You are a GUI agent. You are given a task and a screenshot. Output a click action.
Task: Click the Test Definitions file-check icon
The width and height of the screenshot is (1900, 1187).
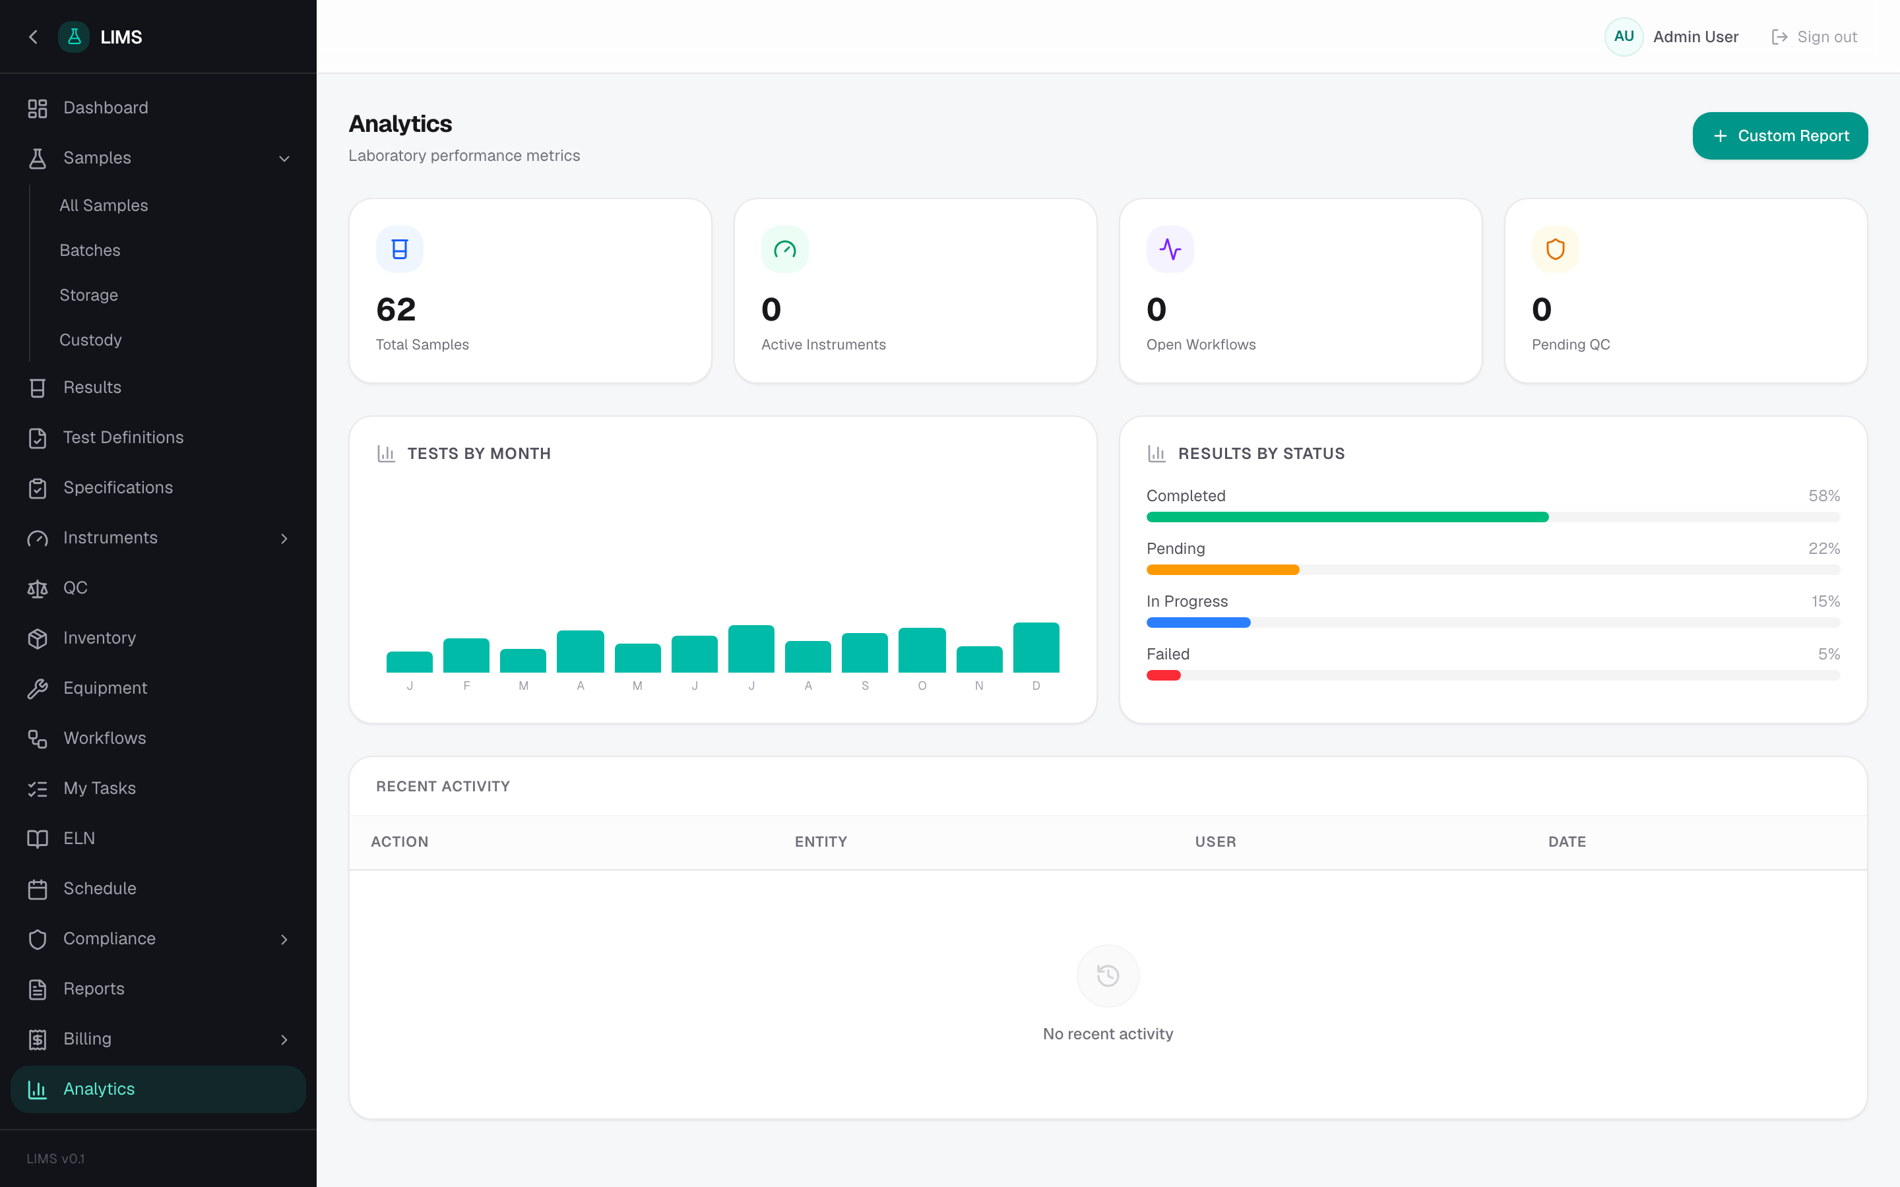tap(38, 438)
